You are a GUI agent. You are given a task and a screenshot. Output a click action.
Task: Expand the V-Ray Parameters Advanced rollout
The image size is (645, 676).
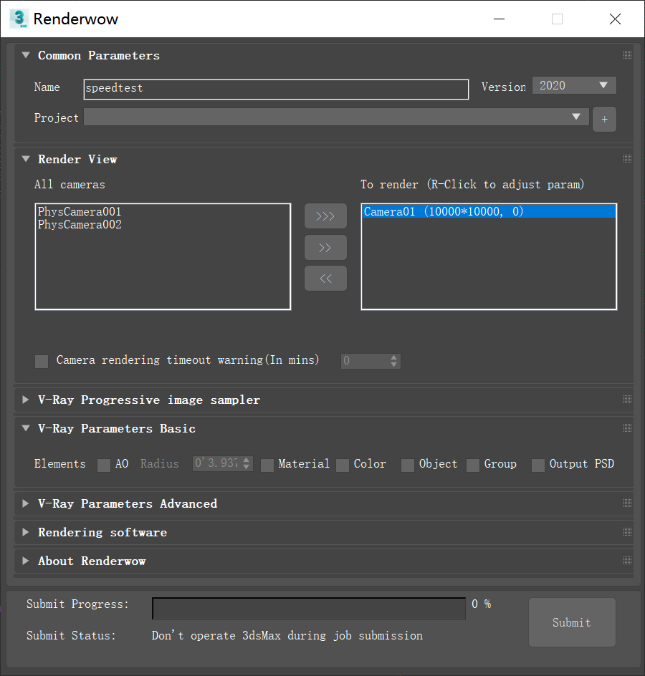click(x=26, y=503)
